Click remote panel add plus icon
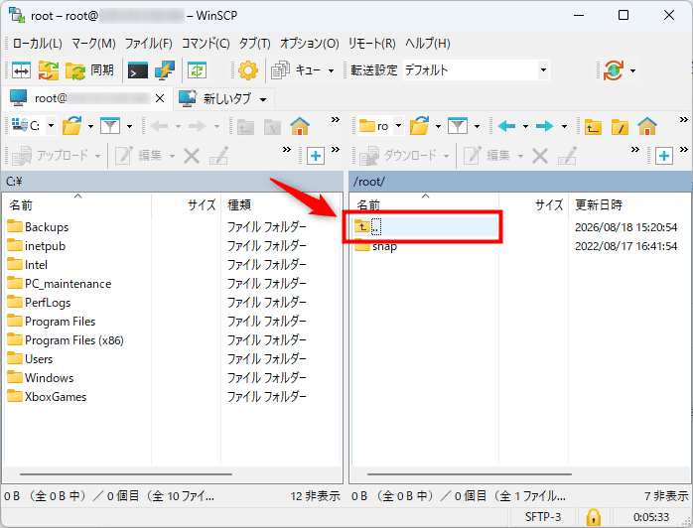This screenshot has width=693, height=528. coord(664,156)
